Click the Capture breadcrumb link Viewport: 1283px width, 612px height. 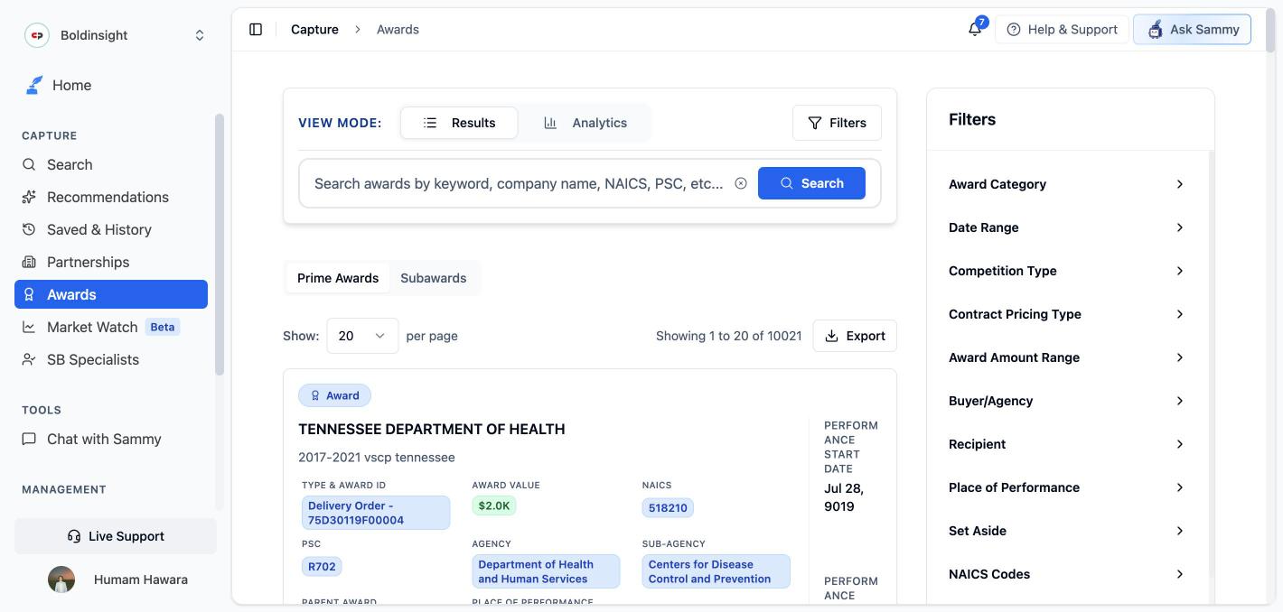(314, 30)
